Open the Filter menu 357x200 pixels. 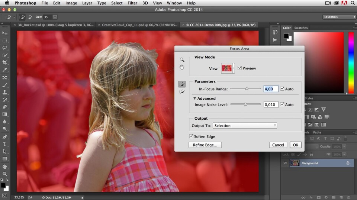(x=132, y=3)
